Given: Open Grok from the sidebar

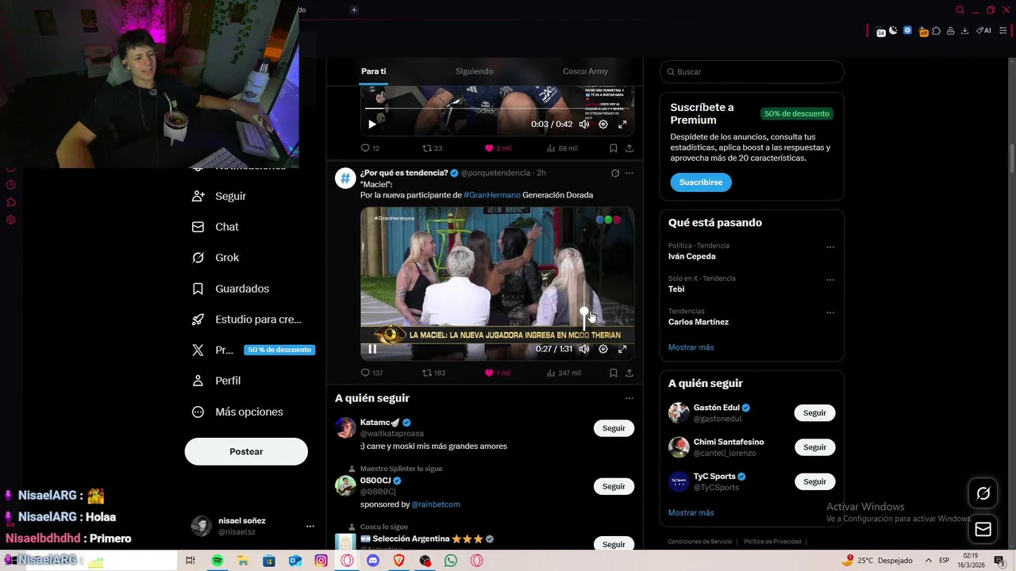Looking at the screenshot, I should 215,258.
